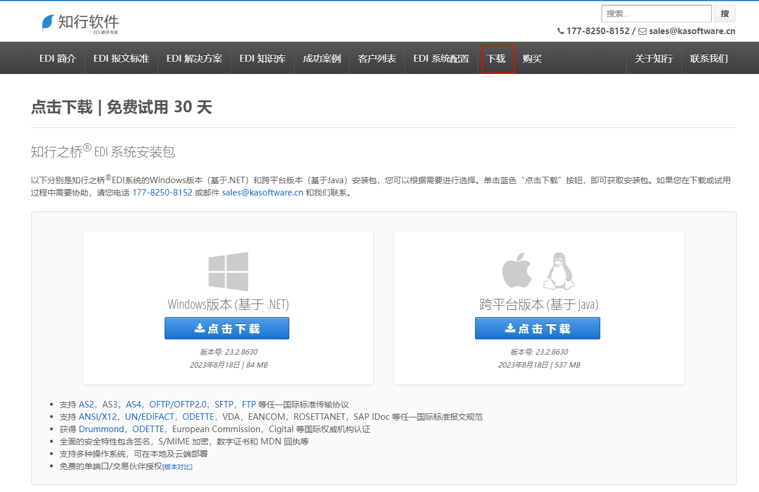The image size is (759, 492).
Task: Open the EDI 简介 menu
Action: pyautogui.click(x=58, y=58)
